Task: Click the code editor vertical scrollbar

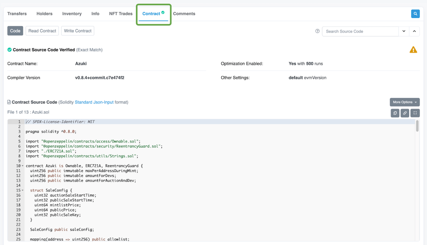Action: 417,126
